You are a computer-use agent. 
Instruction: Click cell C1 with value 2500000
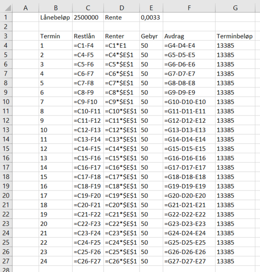[x=88, y=17]
